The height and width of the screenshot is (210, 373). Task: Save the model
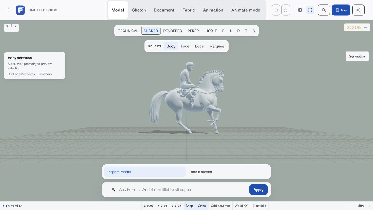click(341, 10)
